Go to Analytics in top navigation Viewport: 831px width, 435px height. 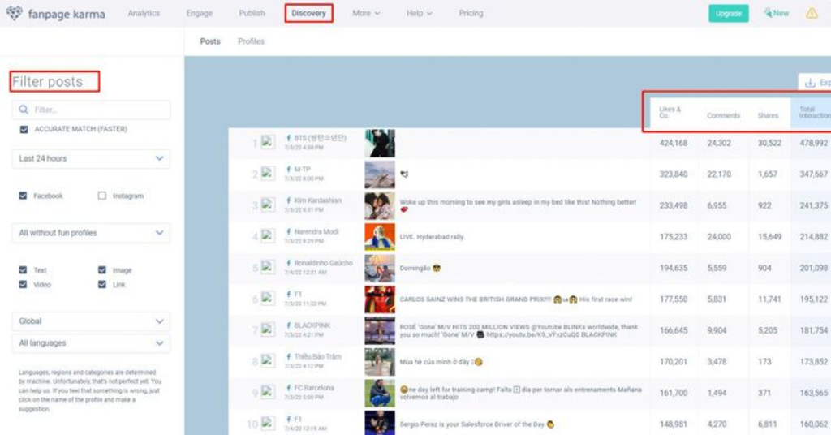click(144, 13)
